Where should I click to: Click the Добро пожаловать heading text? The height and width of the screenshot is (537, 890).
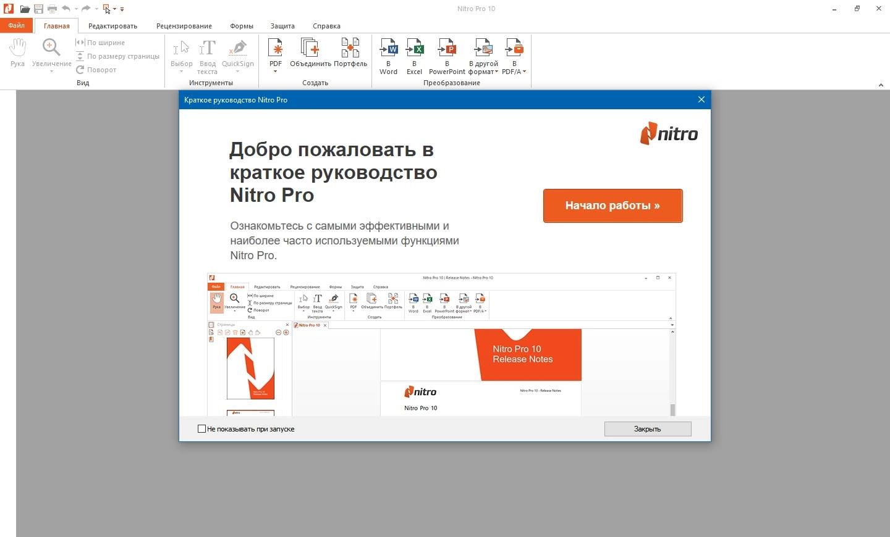tap(333, 172)
